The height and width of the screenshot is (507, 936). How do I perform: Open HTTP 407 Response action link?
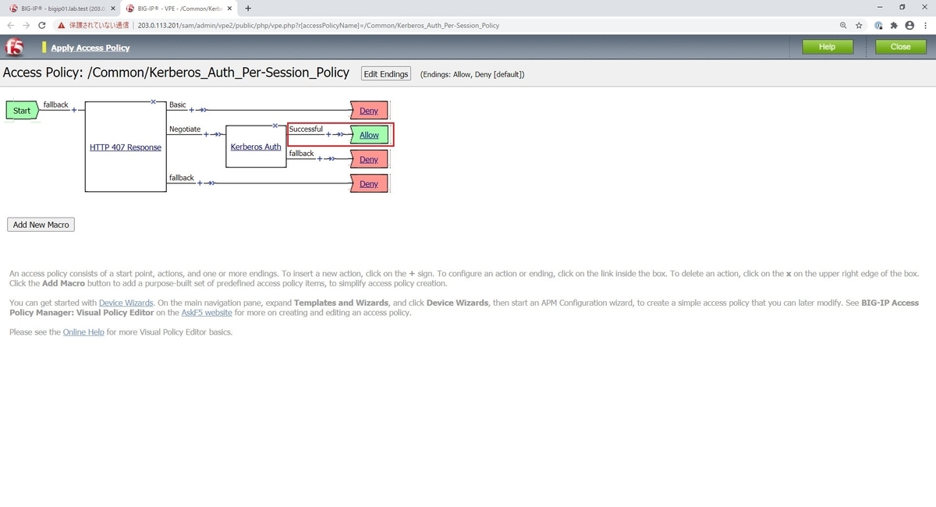point(126,147)
